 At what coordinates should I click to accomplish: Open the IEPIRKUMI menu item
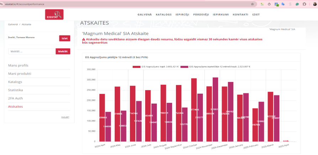click(221, 15)
